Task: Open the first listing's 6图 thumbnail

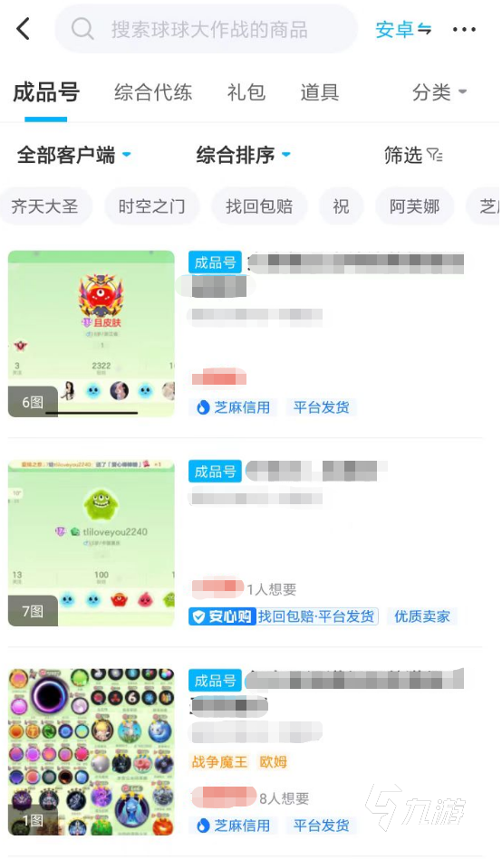Action: (x=92, y=334)
